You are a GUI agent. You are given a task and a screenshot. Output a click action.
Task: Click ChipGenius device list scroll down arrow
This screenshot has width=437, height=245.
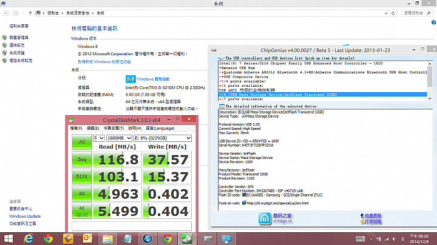tap(430, 98)
